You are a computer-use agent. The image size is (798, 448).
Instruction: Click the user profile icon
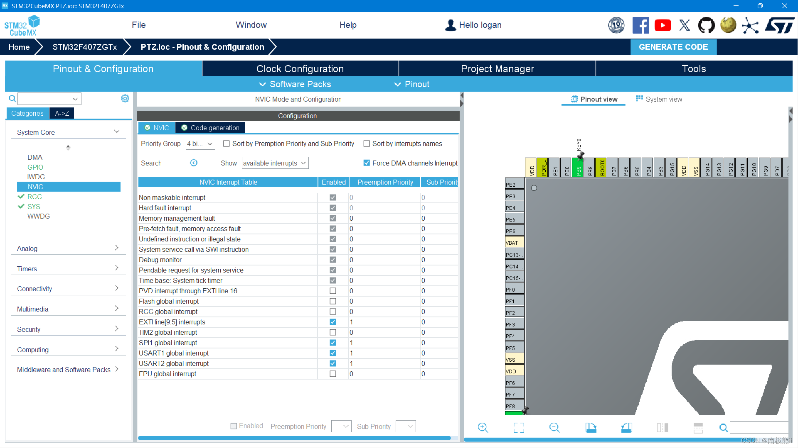(451, 25)
